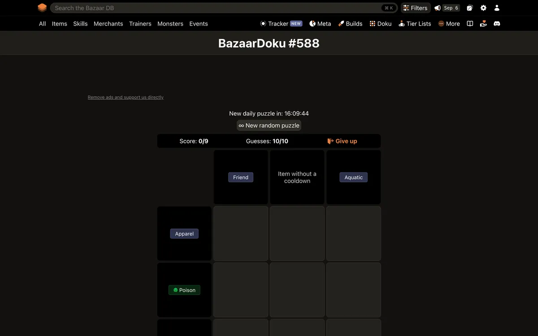Start a New random puzzle

pos(269,125)
